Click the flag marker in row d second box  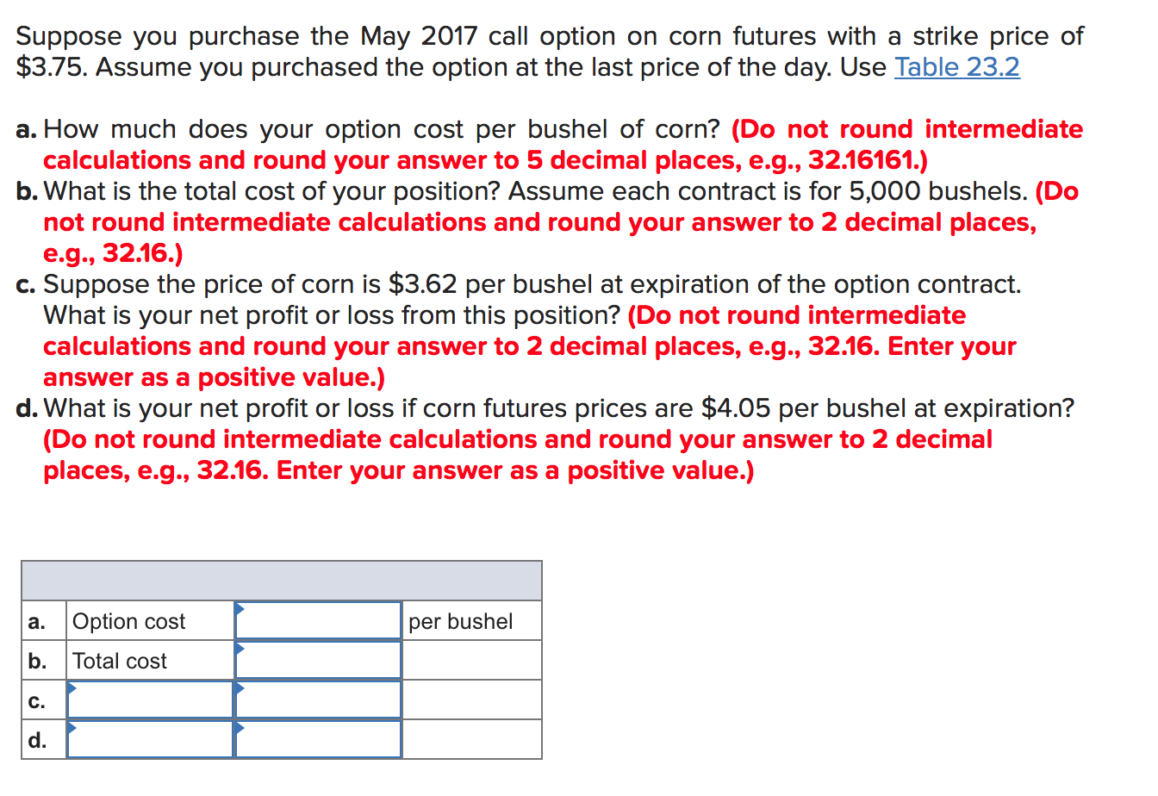(239, 726)
